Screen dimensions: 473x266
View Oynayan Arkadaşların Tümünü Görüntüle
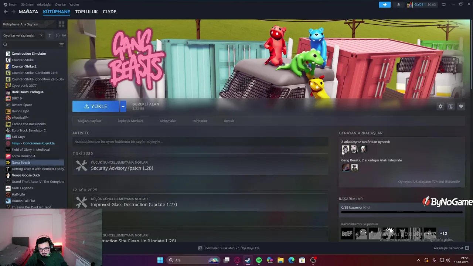(429, 182)
